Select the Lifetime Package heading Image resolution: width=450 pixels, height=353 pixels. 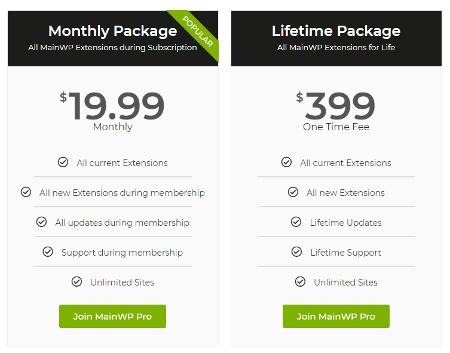click(336, 31)
